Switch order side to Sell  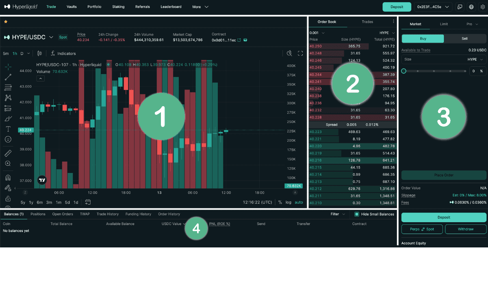[465, 39]
